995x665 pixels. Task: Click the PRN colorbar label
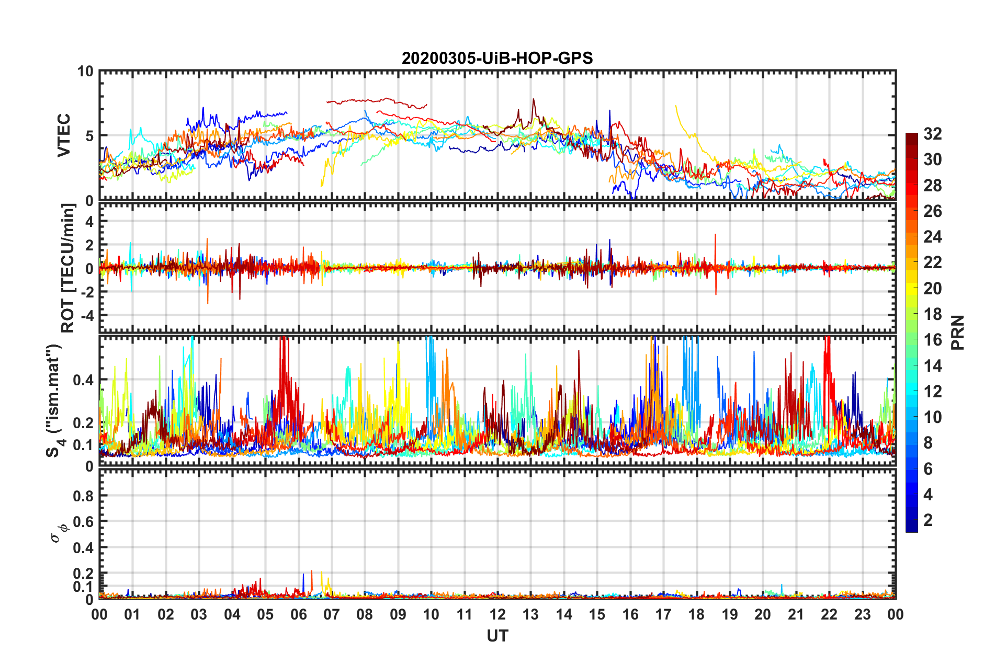957,332
